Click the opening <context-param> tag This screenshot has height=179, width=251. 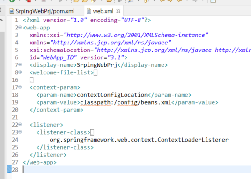pos(55,87)
